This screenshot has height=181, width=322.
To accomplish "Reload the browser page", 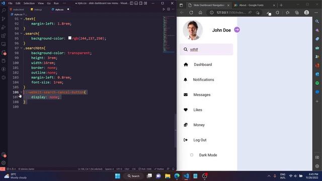I will coord(191,13).
